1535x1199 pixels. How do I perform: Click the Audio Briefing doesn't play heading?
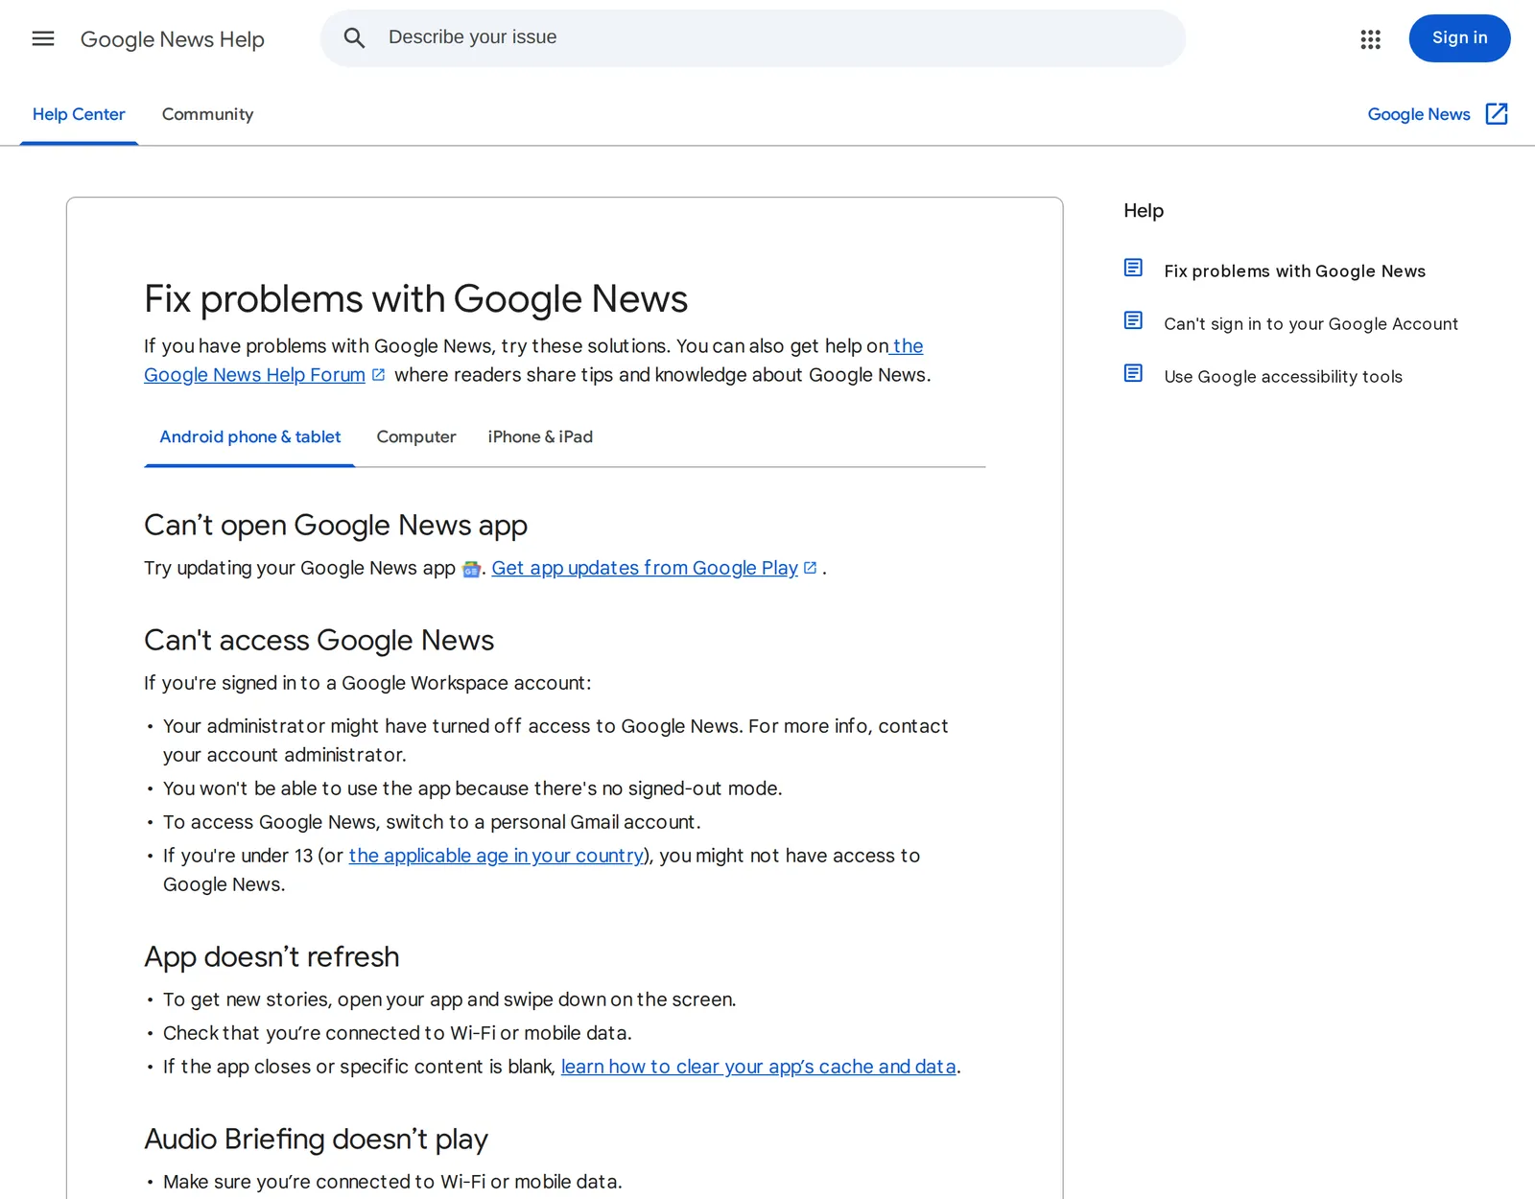(x=316, y=1140)
